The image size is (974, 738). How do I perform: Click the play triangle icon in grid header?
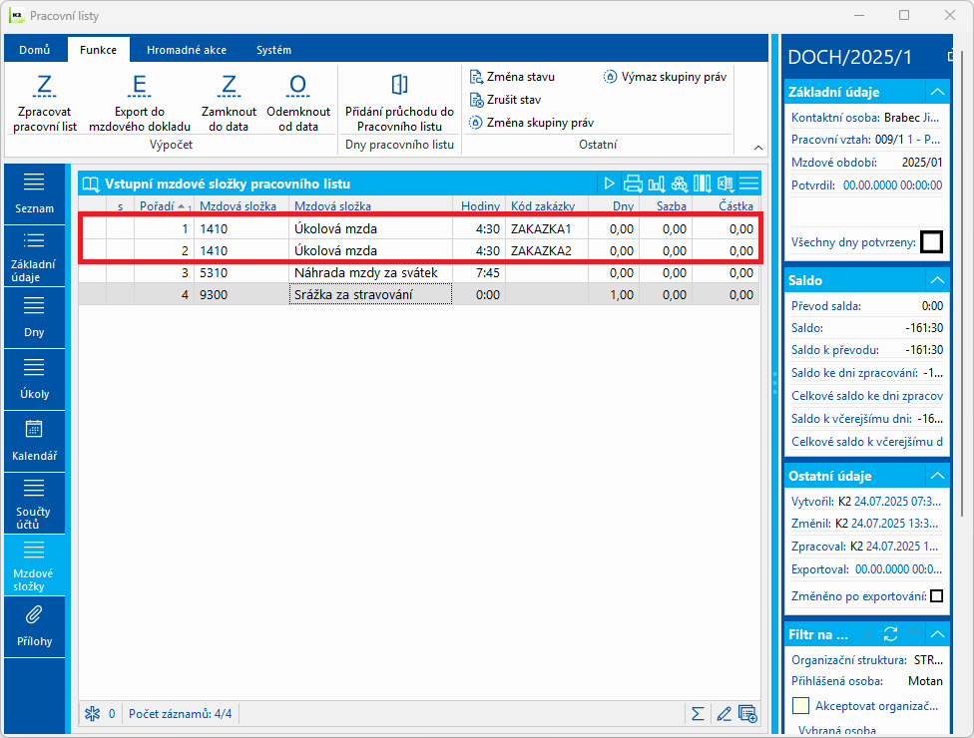(610, 184)
